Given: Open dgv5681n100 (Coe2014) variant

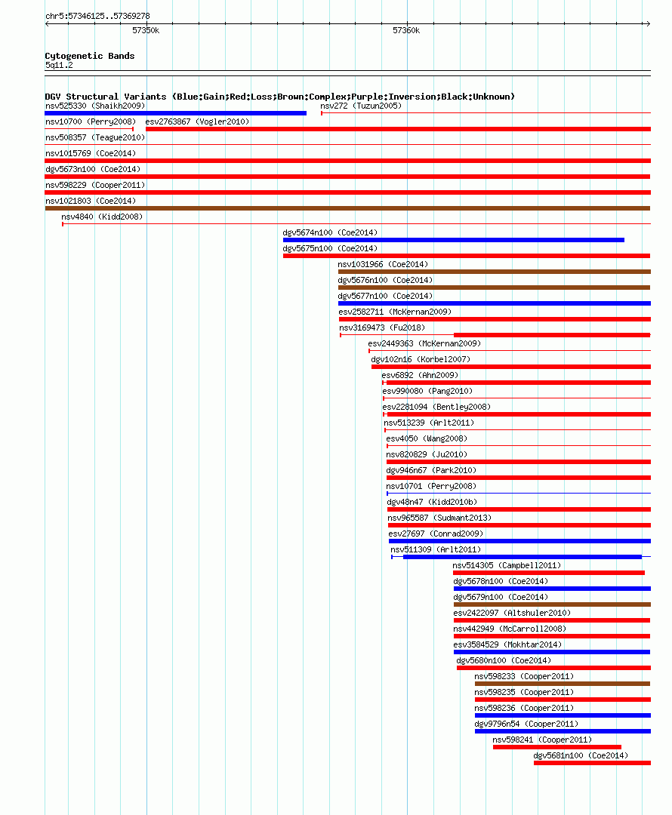Looking at the screenshot, I should click(581, 755).
